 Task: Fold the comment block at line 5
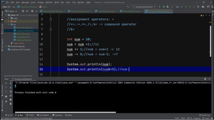(x=50, y=19)
